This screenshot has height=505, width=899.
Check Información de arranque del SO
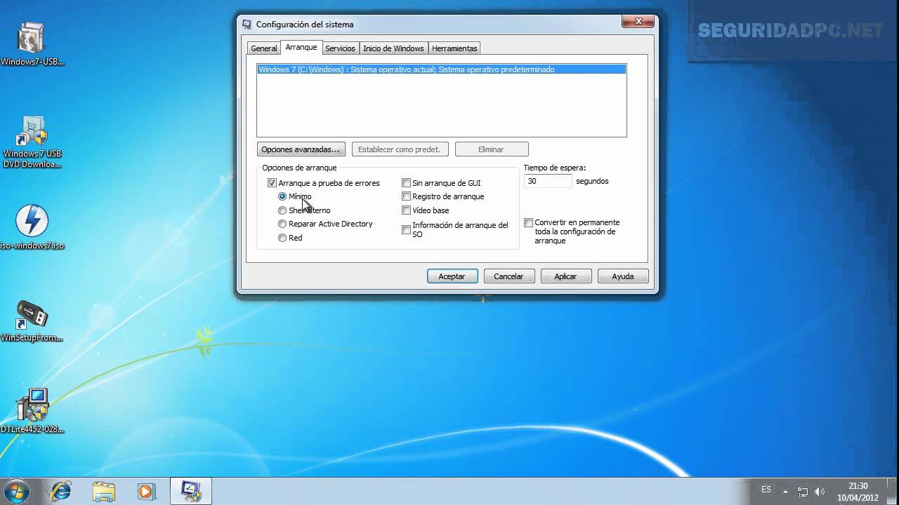pyautogui.click(x=406, y=229)
